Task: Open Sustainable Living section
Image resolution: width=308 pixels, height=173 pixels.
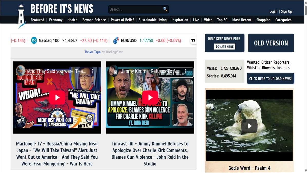Action: click(152, 20)
